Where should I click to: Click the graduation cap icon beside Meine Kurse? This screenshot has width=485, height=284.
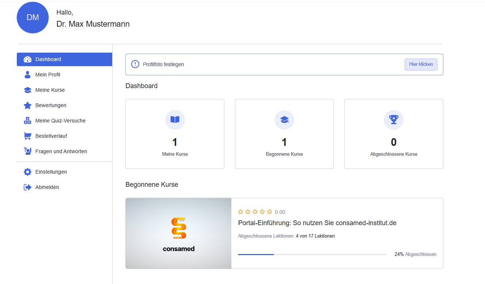[27, 90]
